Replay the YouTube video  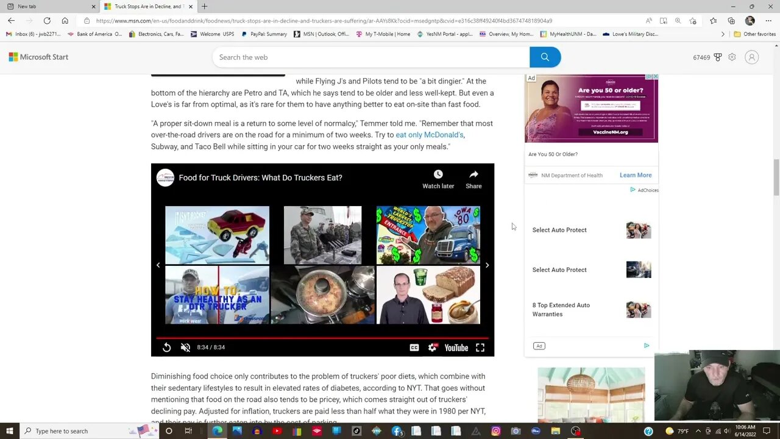[x=166, y=348]
